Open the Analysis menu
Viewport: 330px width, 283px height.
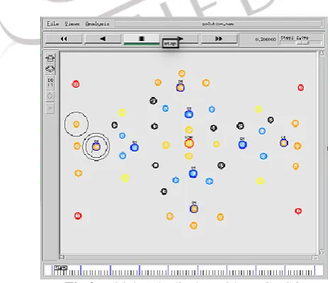click(x=97, y=24)
